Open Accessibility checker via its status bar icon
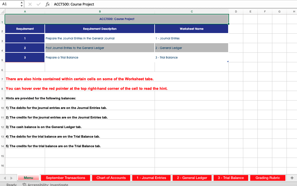297x186 pixels. pyautogui.click(x=24, y=184)
